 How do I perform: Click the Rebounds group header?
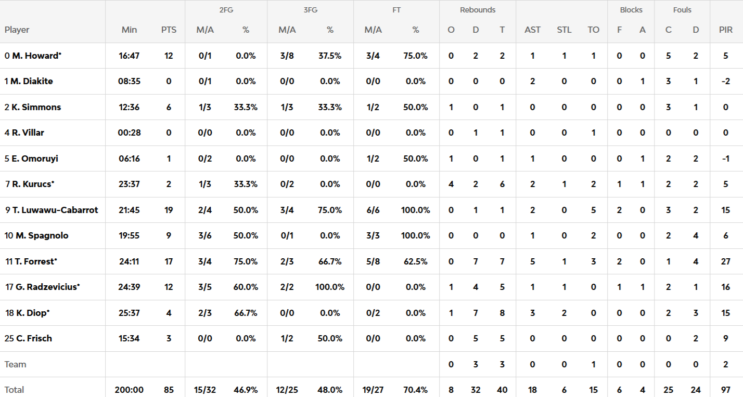[x=477, y=10]
